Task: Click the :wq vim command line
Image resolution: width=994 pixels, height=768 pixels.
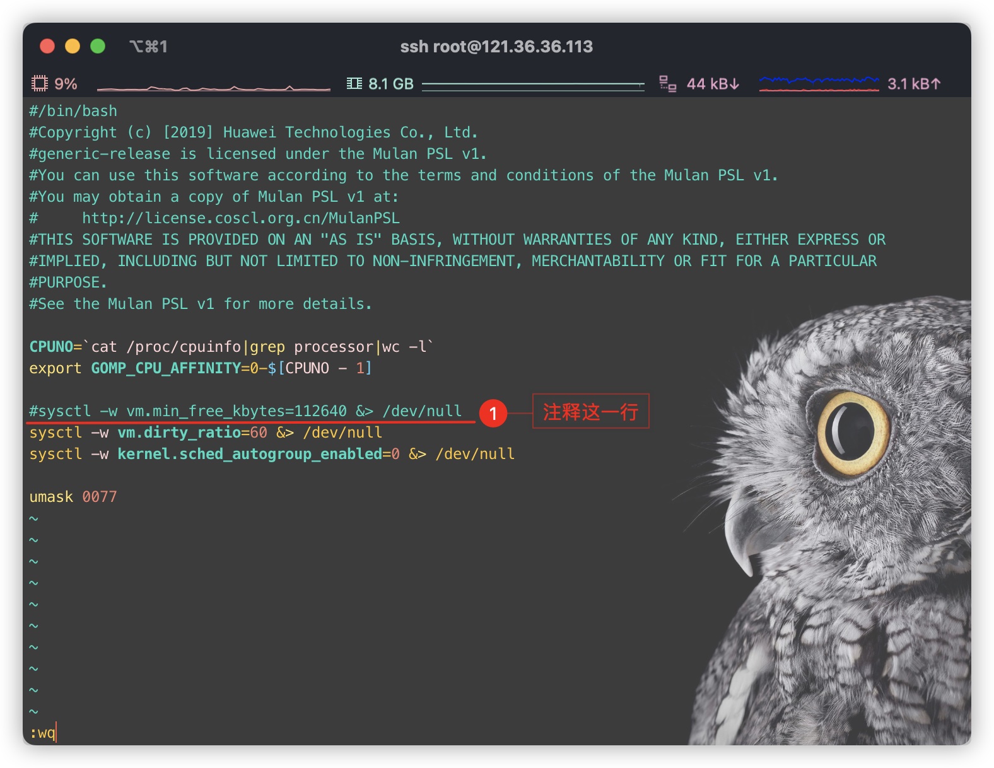Action: tap(43, 733)
